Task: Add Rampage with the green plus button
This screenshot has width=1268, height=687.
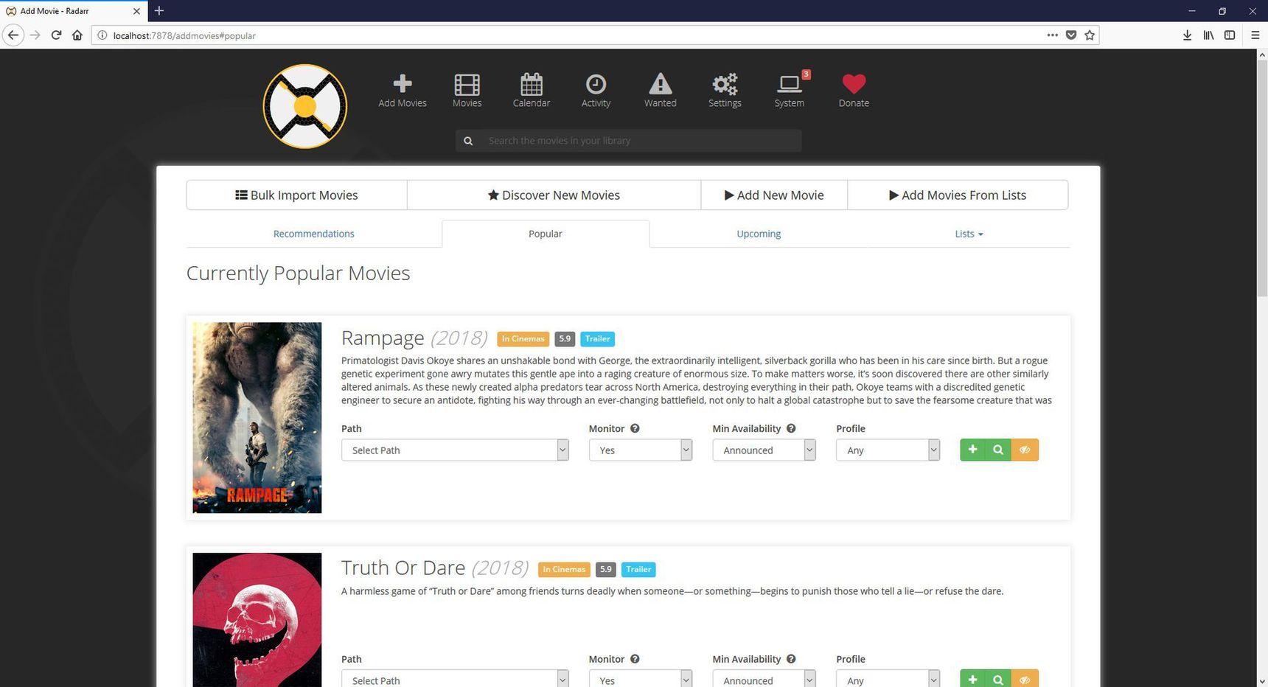Action: 972,450
